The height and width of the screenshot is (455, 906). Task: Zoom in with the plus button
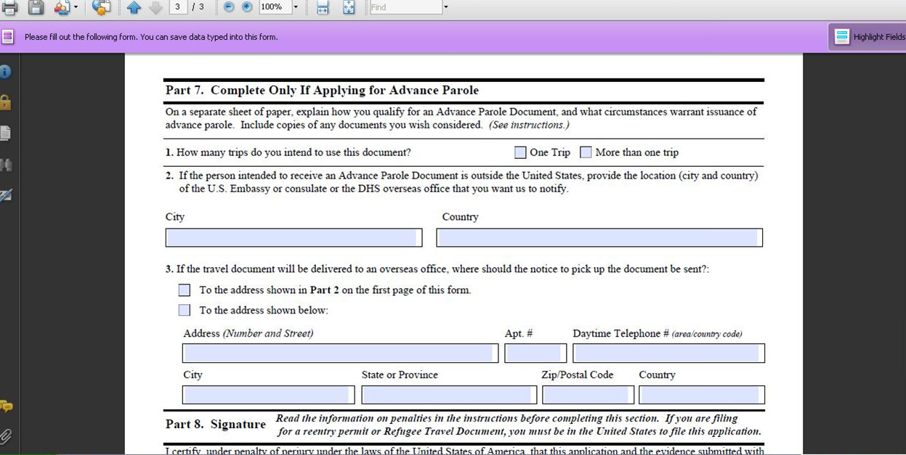tap(247, 7)
